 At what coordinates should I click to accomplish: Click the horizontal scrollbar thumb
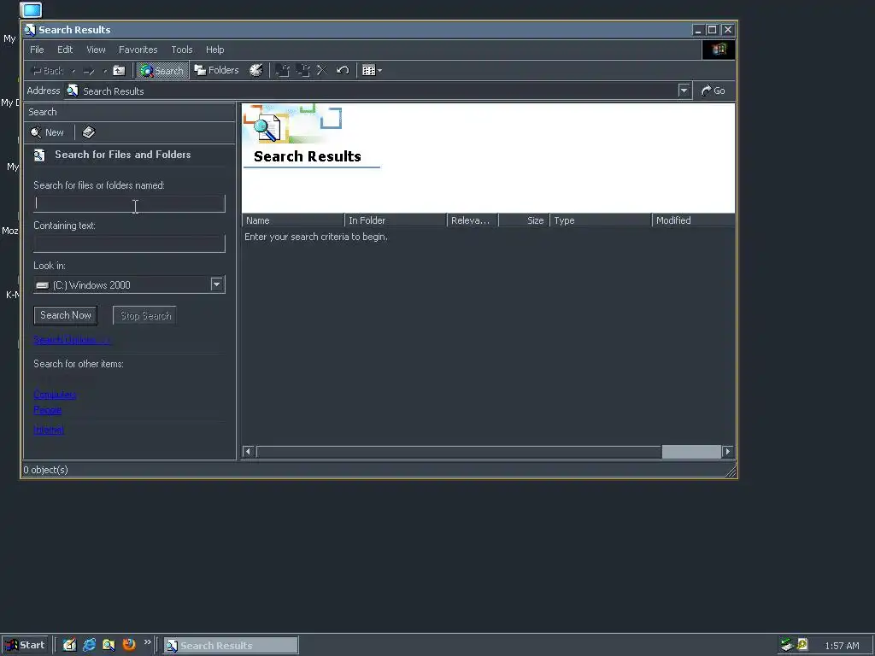tap(691, 451)
